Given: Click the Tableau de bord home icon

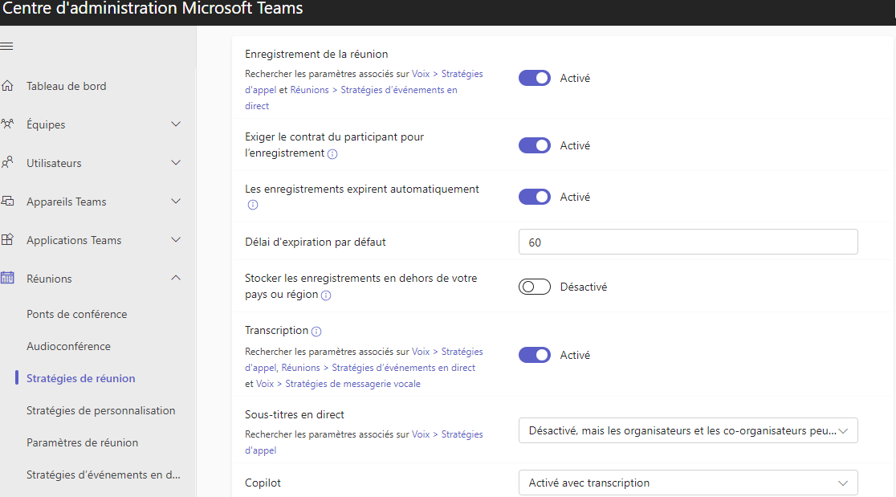Looking at the screenshot, I should [x=8, y=86].
